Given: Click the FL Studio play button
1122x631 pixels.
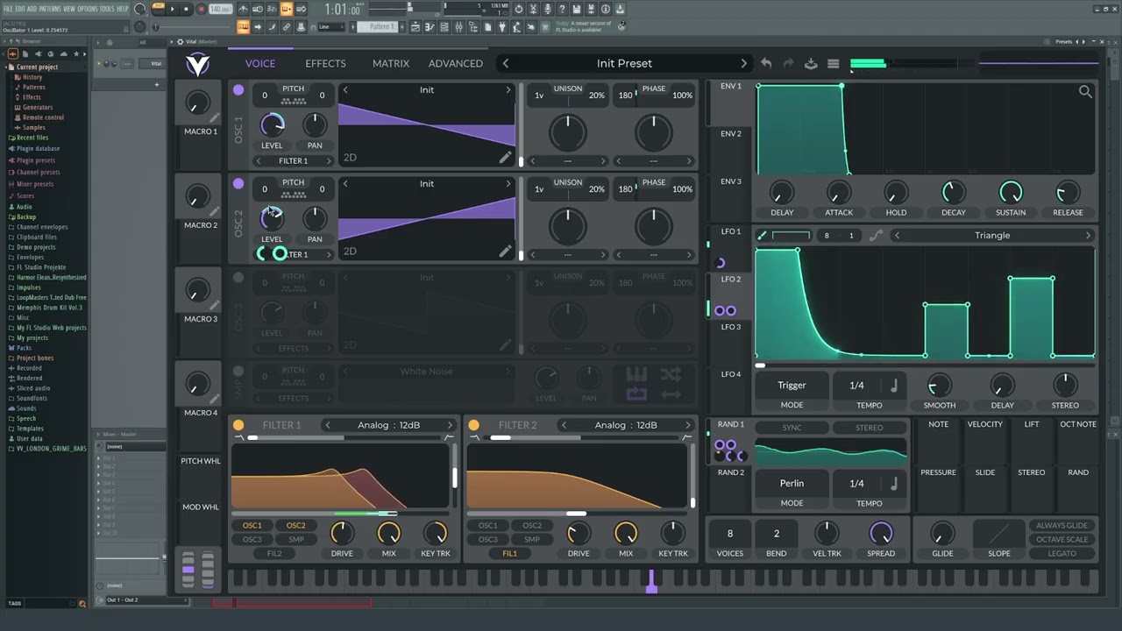Looking at the screenshot, I should pos(173,9).
